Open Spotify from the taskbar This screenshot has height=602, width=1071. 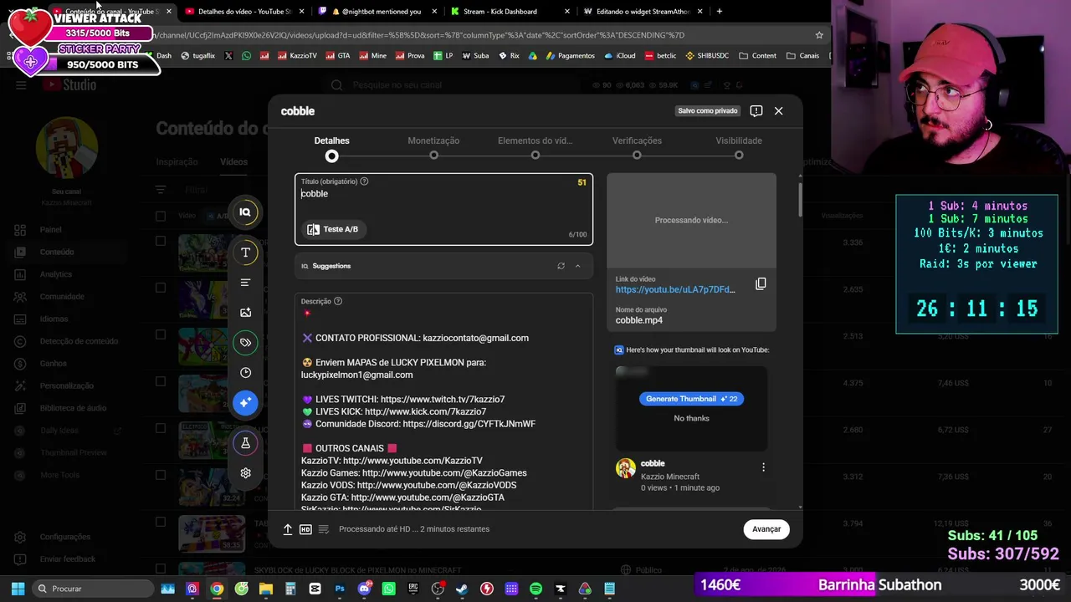tap(535, 589)
